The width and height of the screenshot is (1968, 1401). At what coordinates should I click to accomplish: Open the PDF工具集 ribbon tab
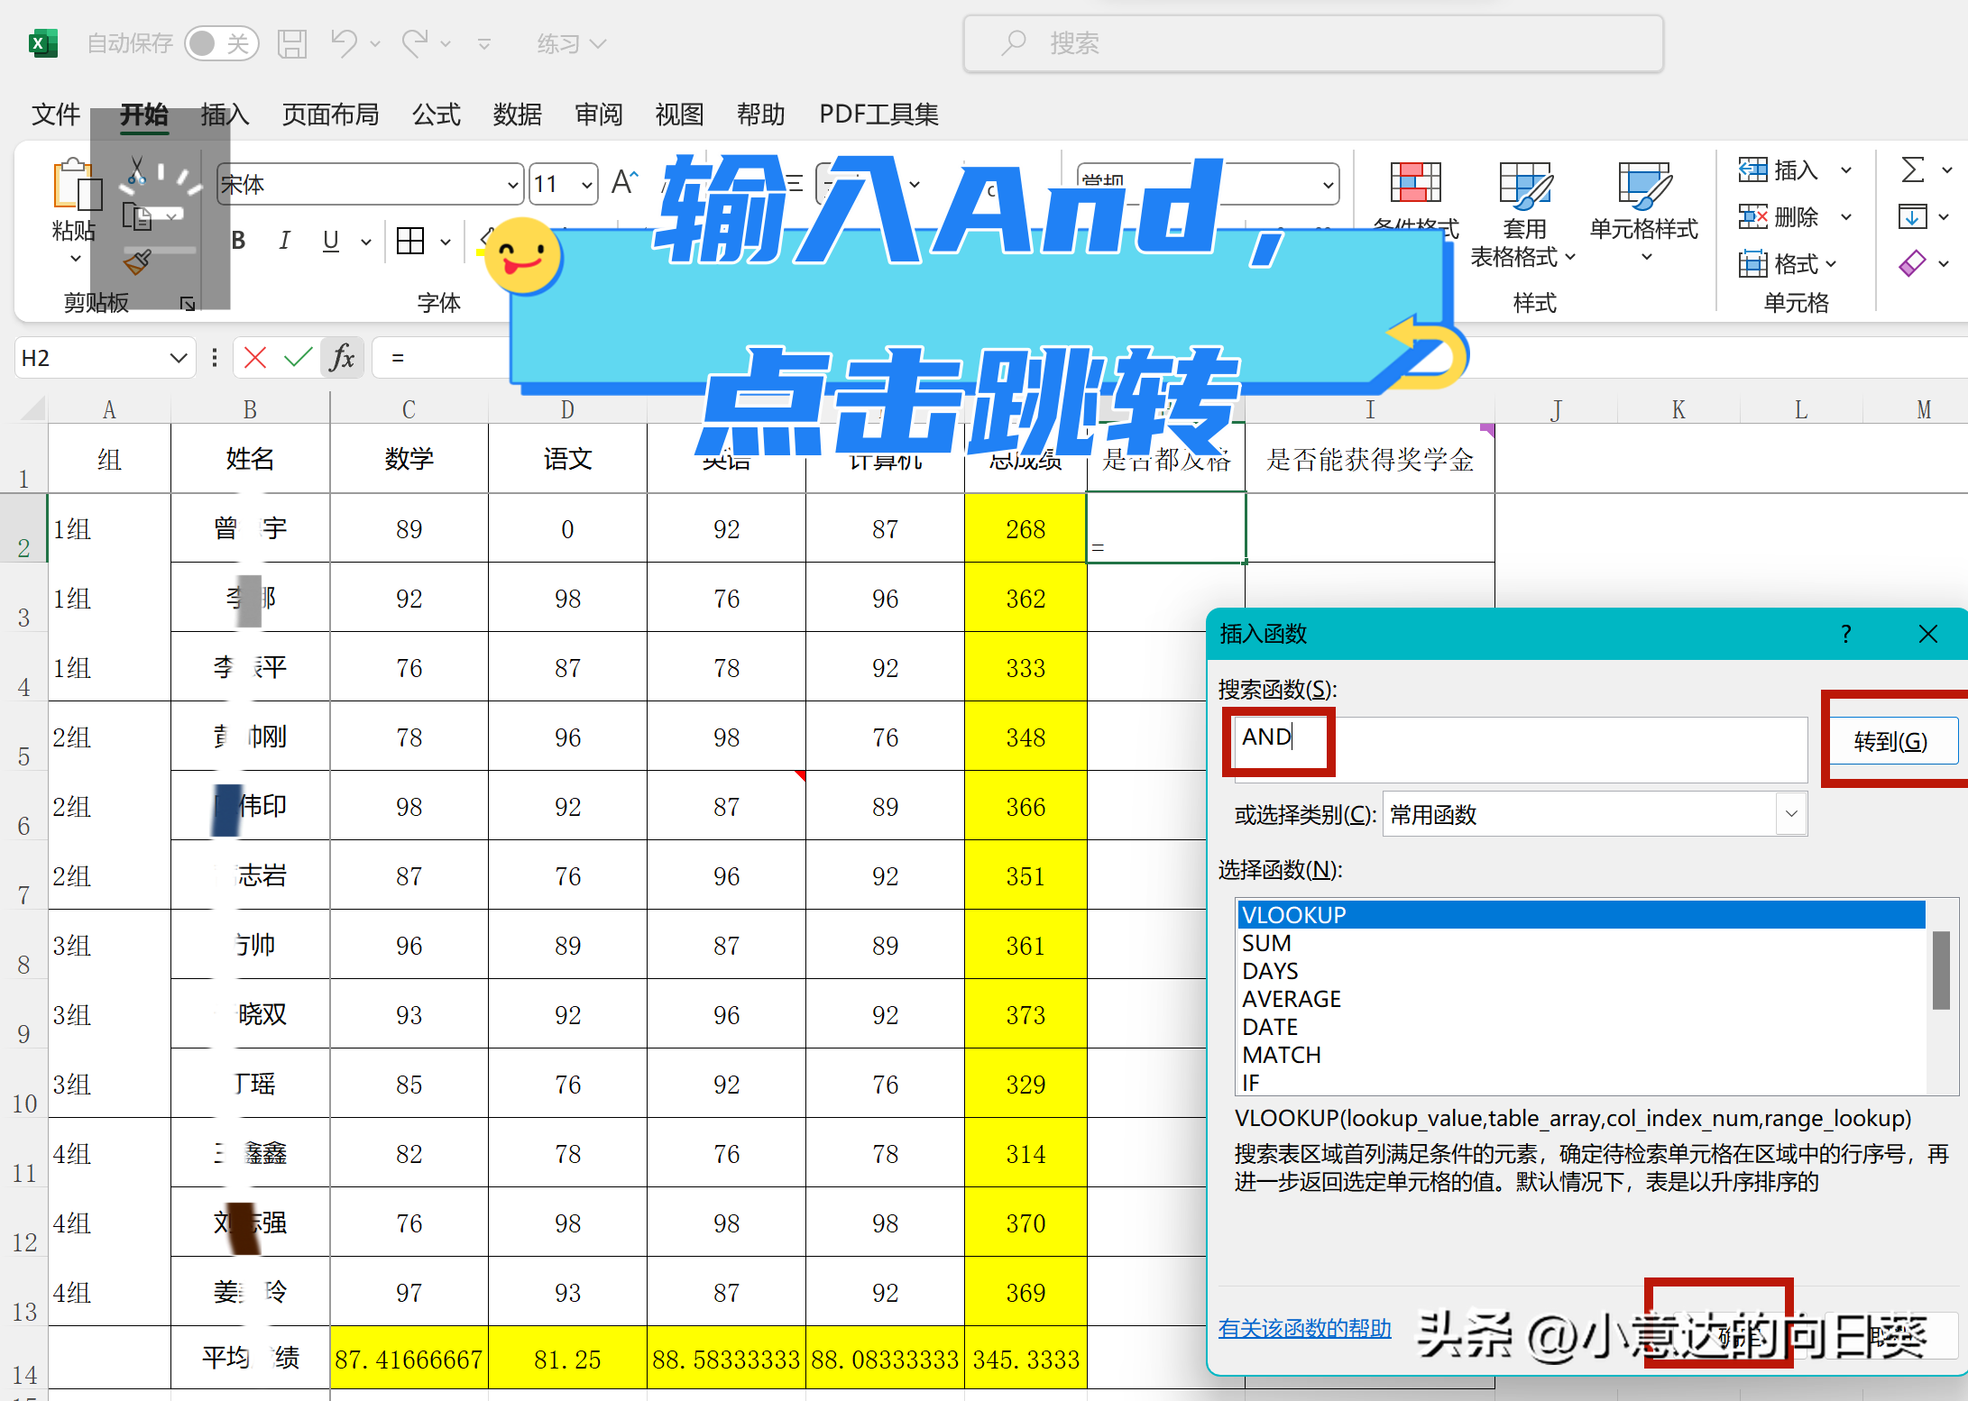[x=878, y=114]
